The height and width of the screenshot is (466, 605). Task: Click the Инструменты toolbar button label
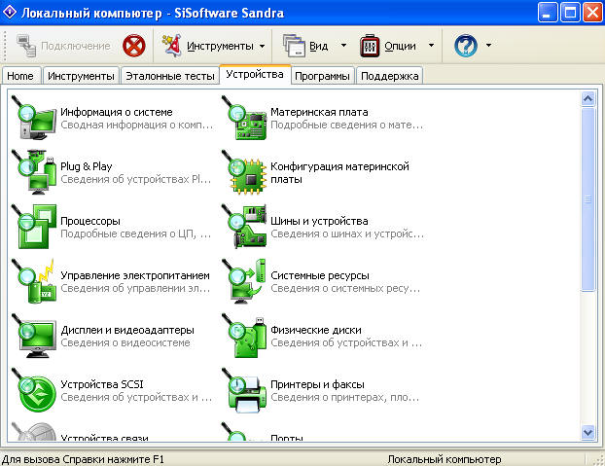tap(220, 46)
